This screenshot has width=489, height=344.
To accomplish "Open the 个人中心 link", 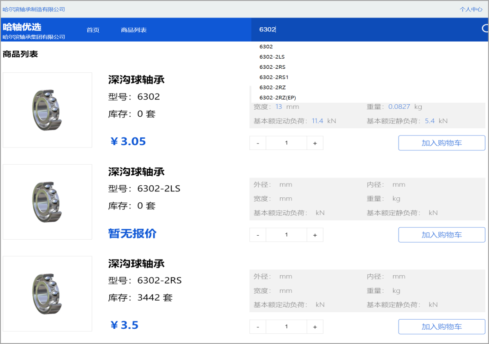I will click(471, 9).
